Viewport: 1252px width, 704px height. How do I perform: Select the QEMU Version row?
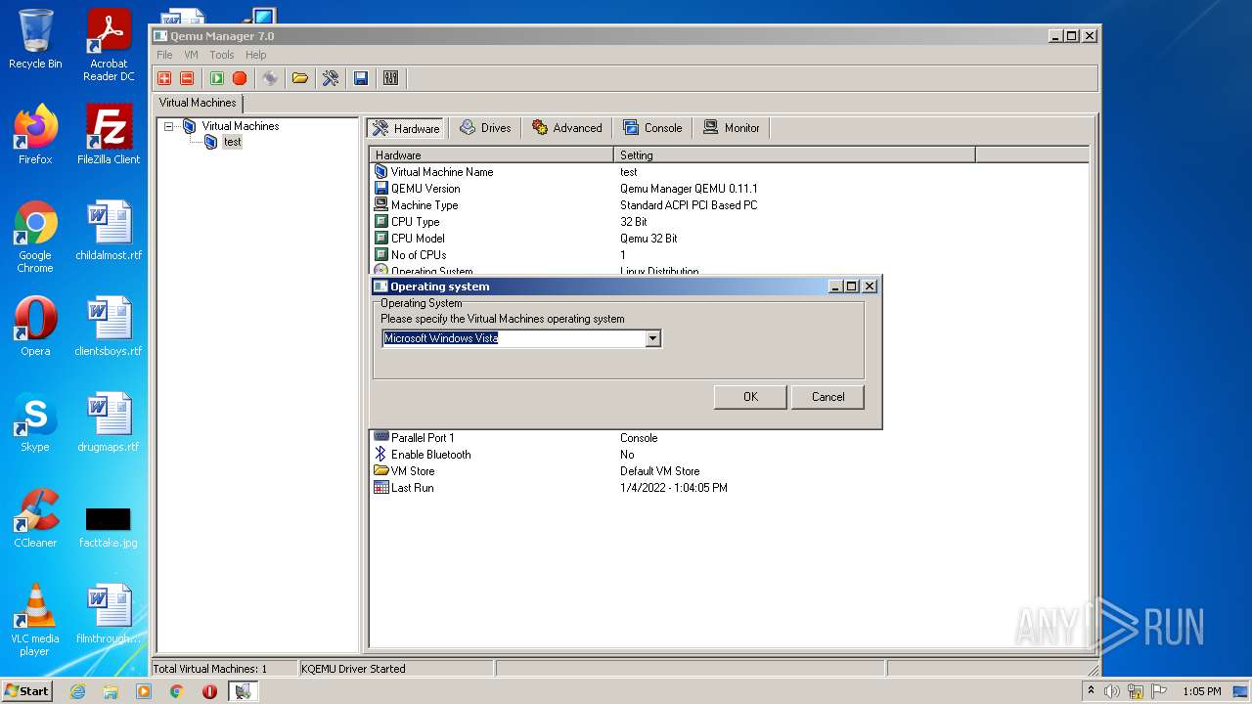click(x=729, y=189)
